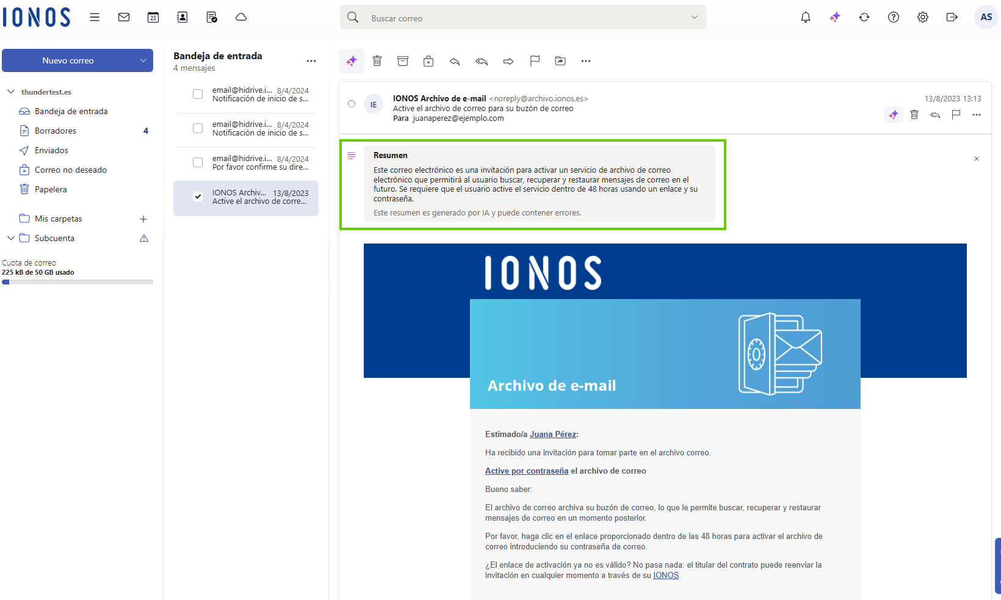Open inbox options via three dots
Image resolution: width=1001 pixels, height=600 pixels.
tap(311, 61)
